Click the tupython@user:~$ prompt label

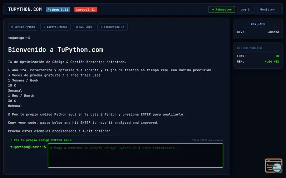(28, 147)
